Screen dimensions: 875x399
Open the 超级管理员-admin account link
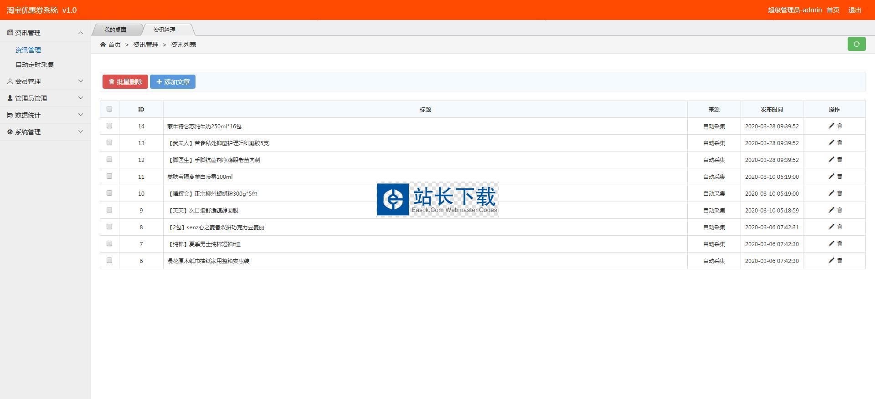tap(795, 10)
